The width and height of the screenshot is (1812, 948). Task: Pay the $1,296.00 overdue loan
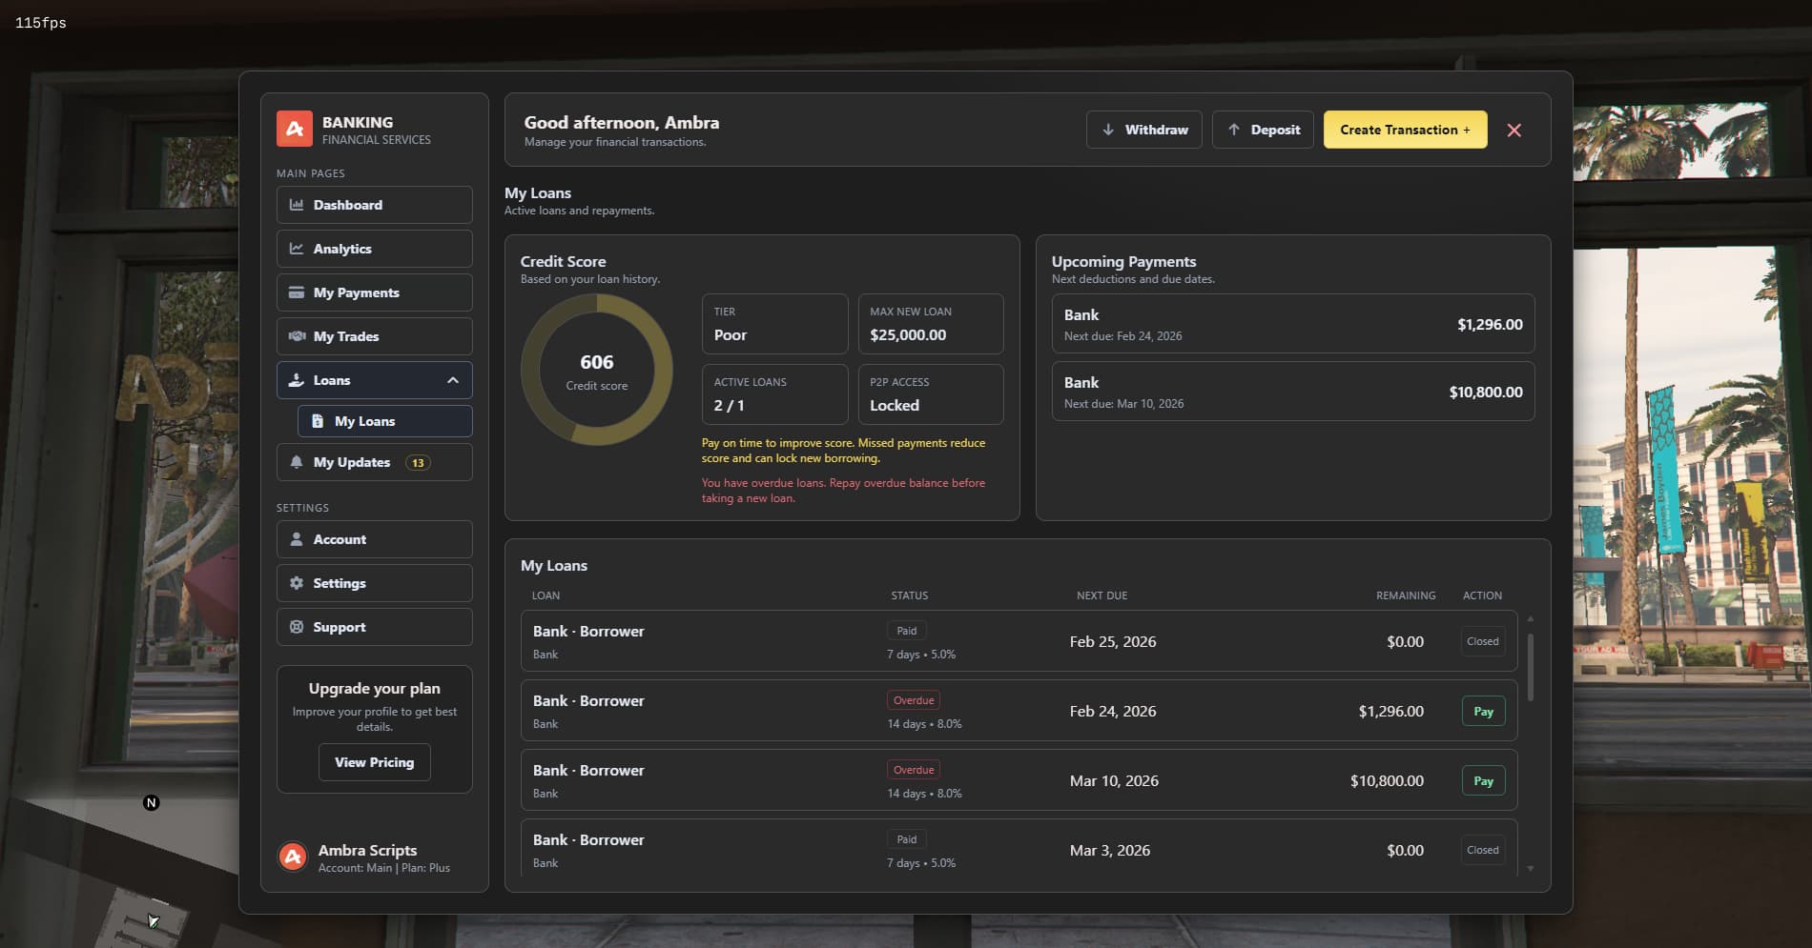pos(1484,712)
